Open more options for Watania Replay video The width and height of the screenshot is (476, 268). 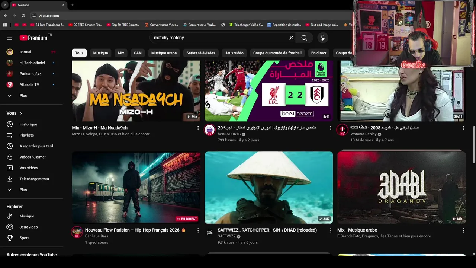click(463, 128)
